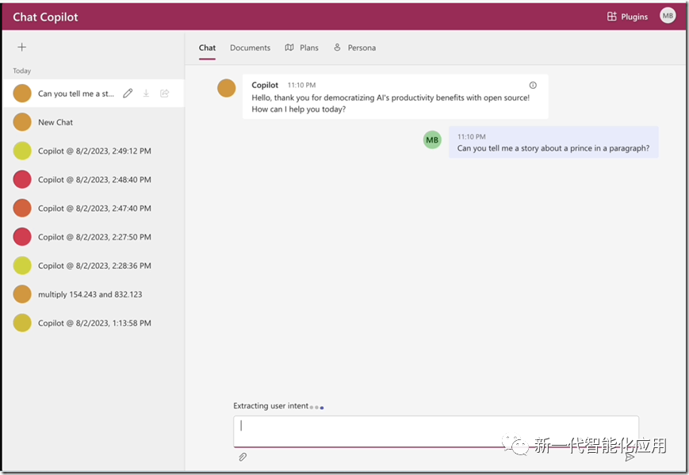Open the Plugins icon in the header

pyautogui.click(x=611, y=17)
